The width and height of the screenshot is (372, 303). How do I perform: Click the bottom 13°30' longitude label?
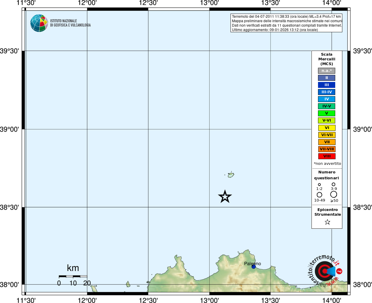pos(271,300)
